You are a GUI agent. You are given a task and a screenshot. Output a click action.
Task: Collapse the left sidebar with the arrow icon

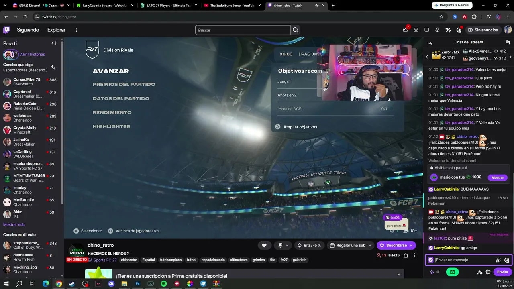[x=53, y=43]
